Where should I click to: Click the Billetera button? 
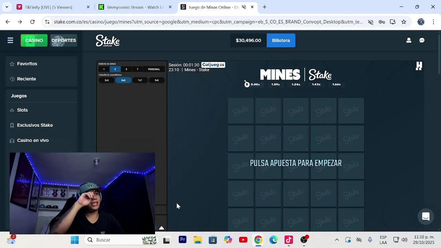(281, 40)
